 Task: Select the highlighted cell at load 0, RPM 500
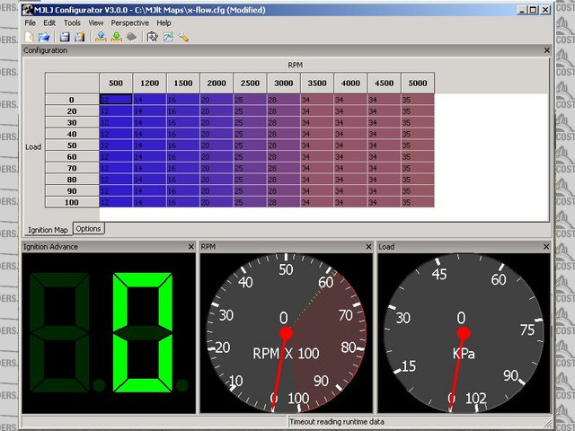(x=116, y=100)
